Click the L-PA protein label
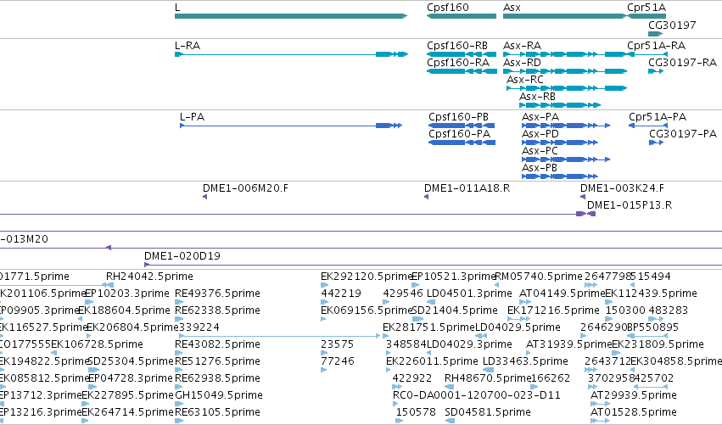This screenshot has height=425, width=722. 192,117
